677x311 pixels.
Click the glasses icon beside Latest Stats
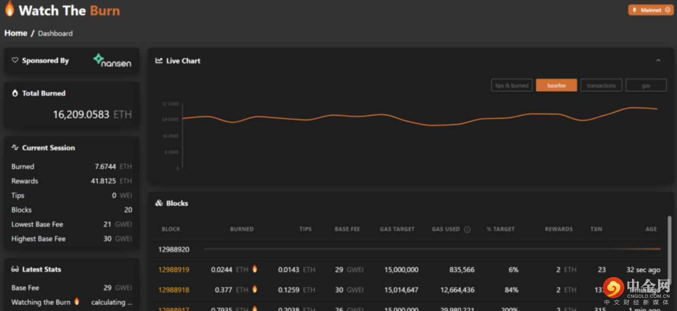coord(15,269)
